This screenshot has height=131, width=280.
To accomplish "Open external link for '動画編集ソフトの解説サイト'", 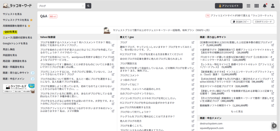I will 273,105.
